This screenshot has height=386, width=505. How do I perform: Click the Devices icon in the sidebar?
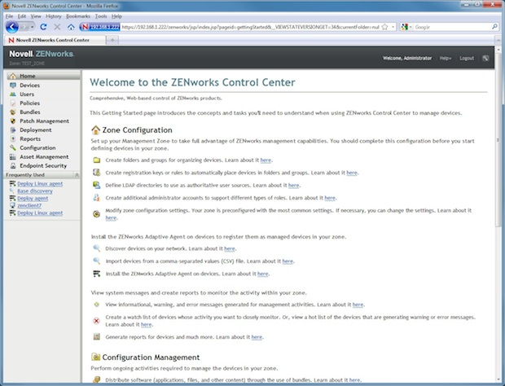click(12, 85)
